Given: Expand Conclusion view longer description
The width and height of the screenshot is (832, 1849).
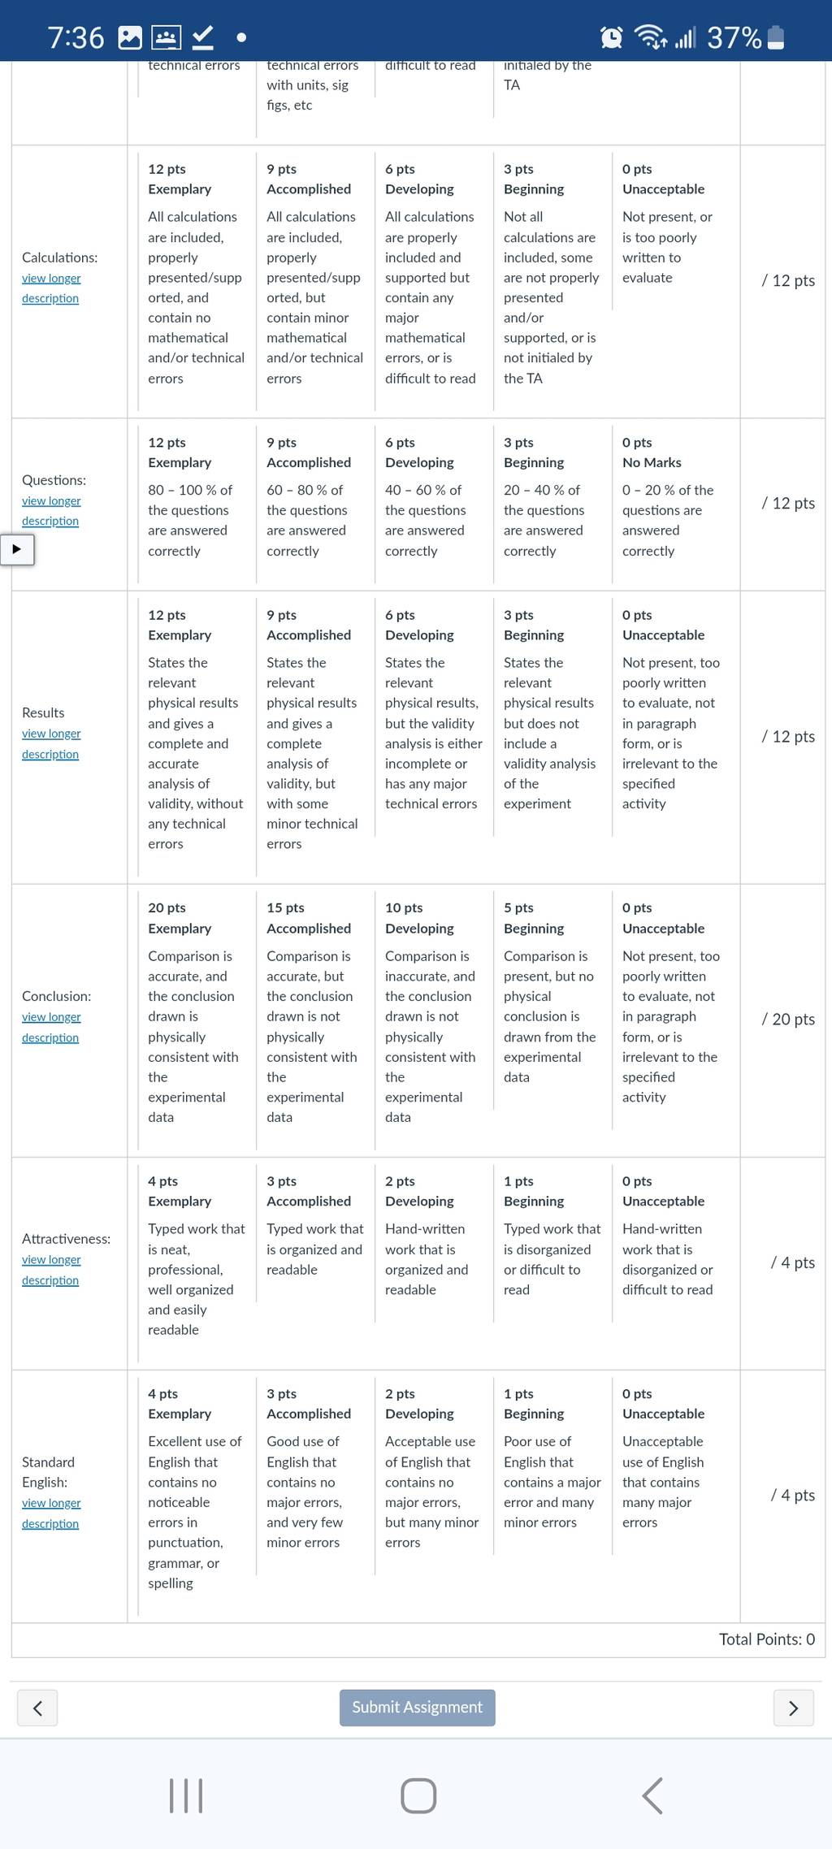Looking at the screenshot, I should (51, 1027).
